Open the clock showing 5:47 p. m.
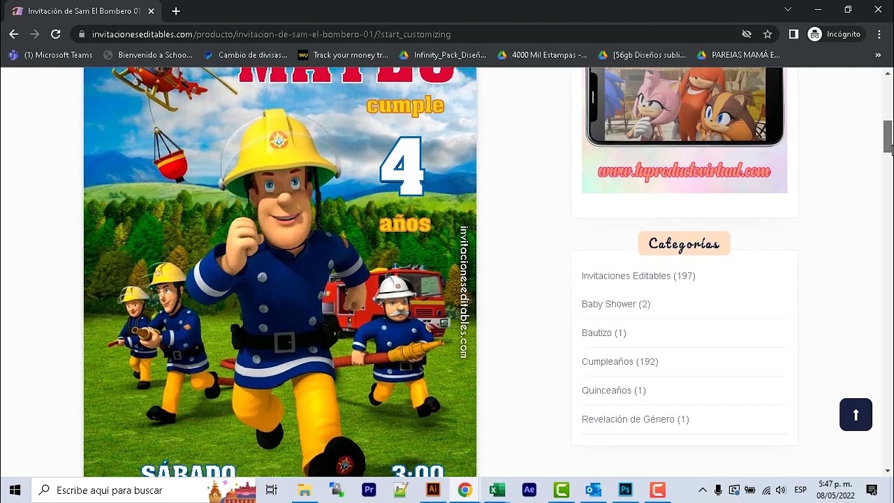This screenshot has width=894, height=503. pos(835,490)
